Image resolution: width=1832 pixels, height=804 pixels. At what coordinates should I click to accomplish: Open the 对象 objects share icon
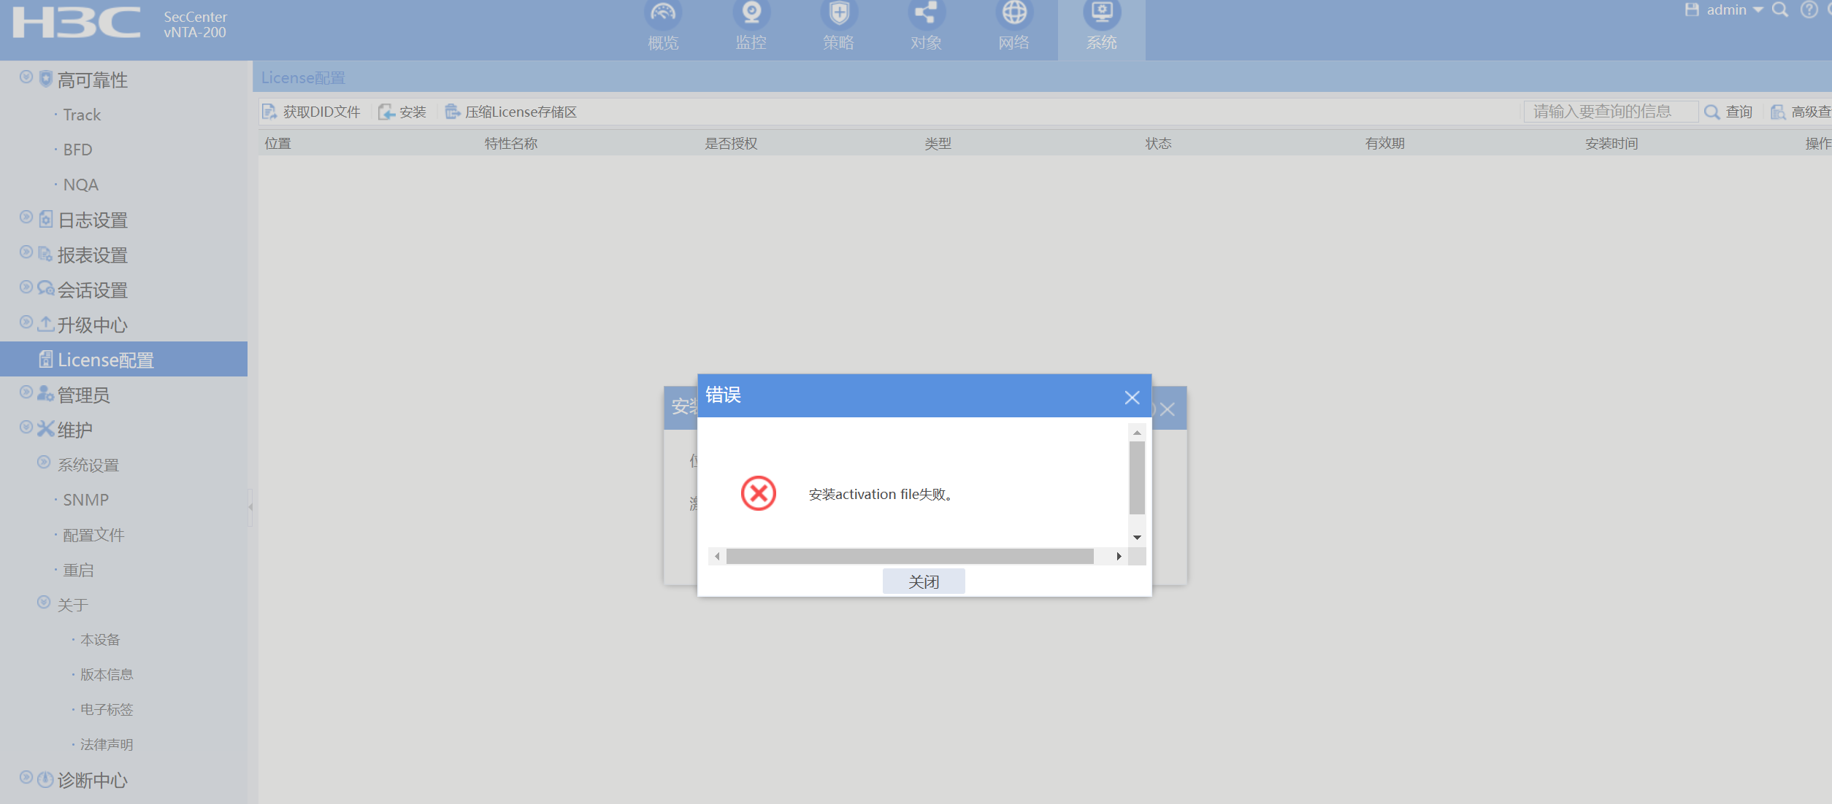point(926,13)
